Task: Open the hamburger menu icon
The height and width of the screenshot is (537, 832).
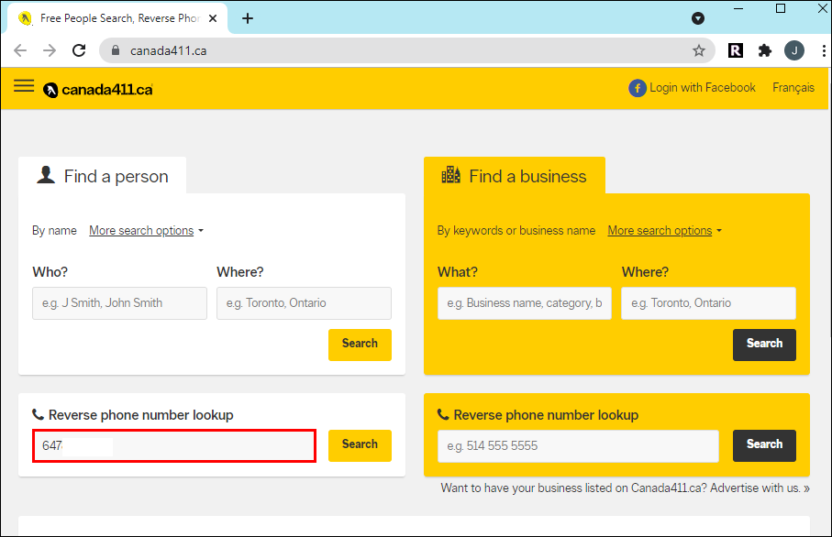Action: 24,86
